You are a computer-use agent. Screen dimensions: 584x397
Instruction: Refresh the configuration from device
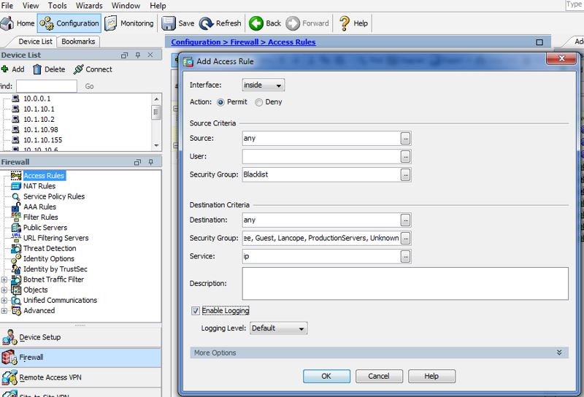coord(220,23)
